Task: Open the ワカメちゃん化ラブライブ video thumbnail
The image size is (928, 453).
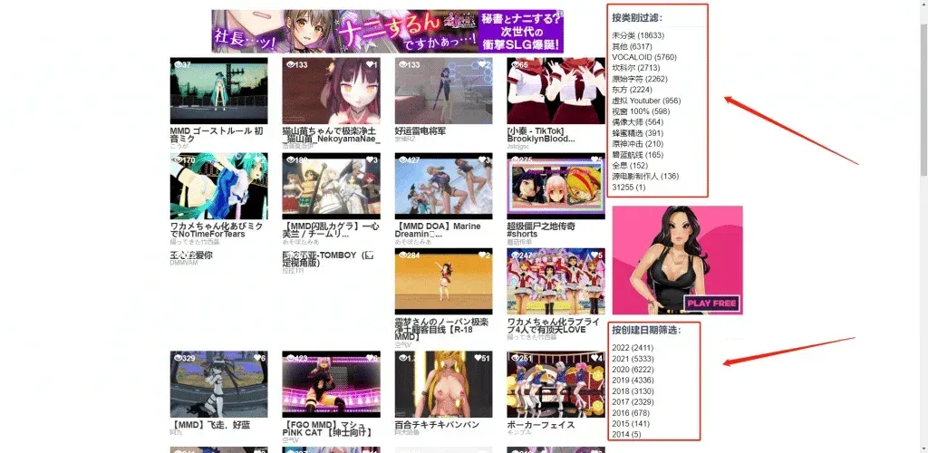Action: coord(556,282)
